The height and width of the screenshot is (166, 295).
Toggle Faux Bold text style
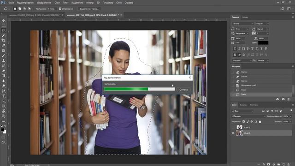click(235, 49)
